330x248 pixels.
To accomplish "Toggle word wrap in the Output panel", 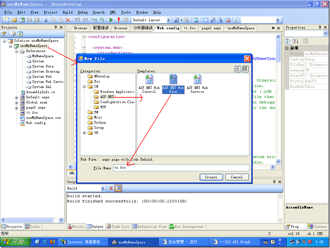I will (118, 188).
